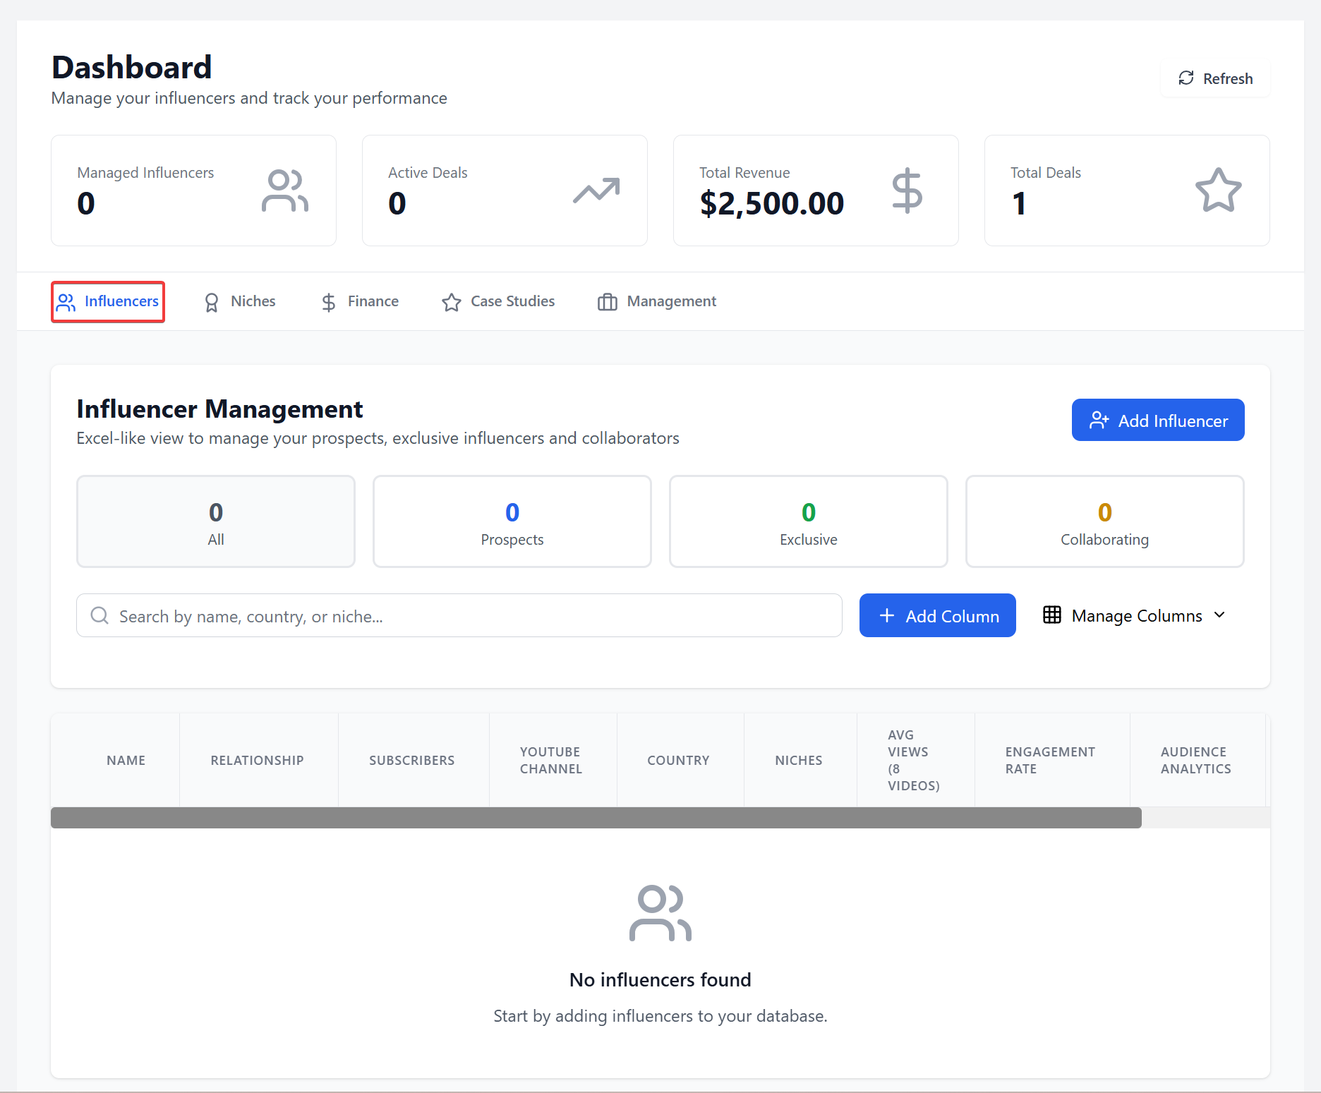Focus the influencer search field
The image size is (1321, 1093).
point(459,616)
